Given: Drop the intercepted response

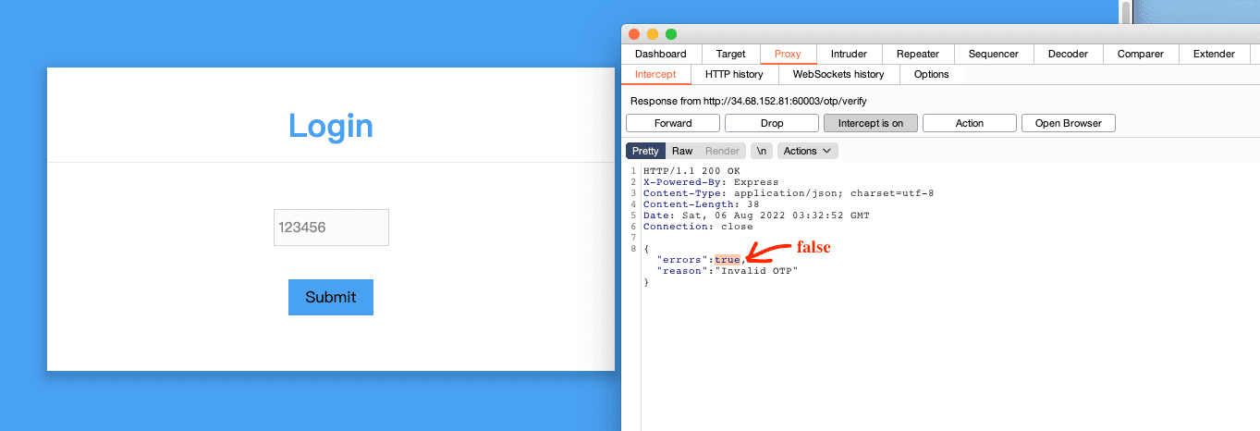Looking at the screenshot, I should (771, 123).
